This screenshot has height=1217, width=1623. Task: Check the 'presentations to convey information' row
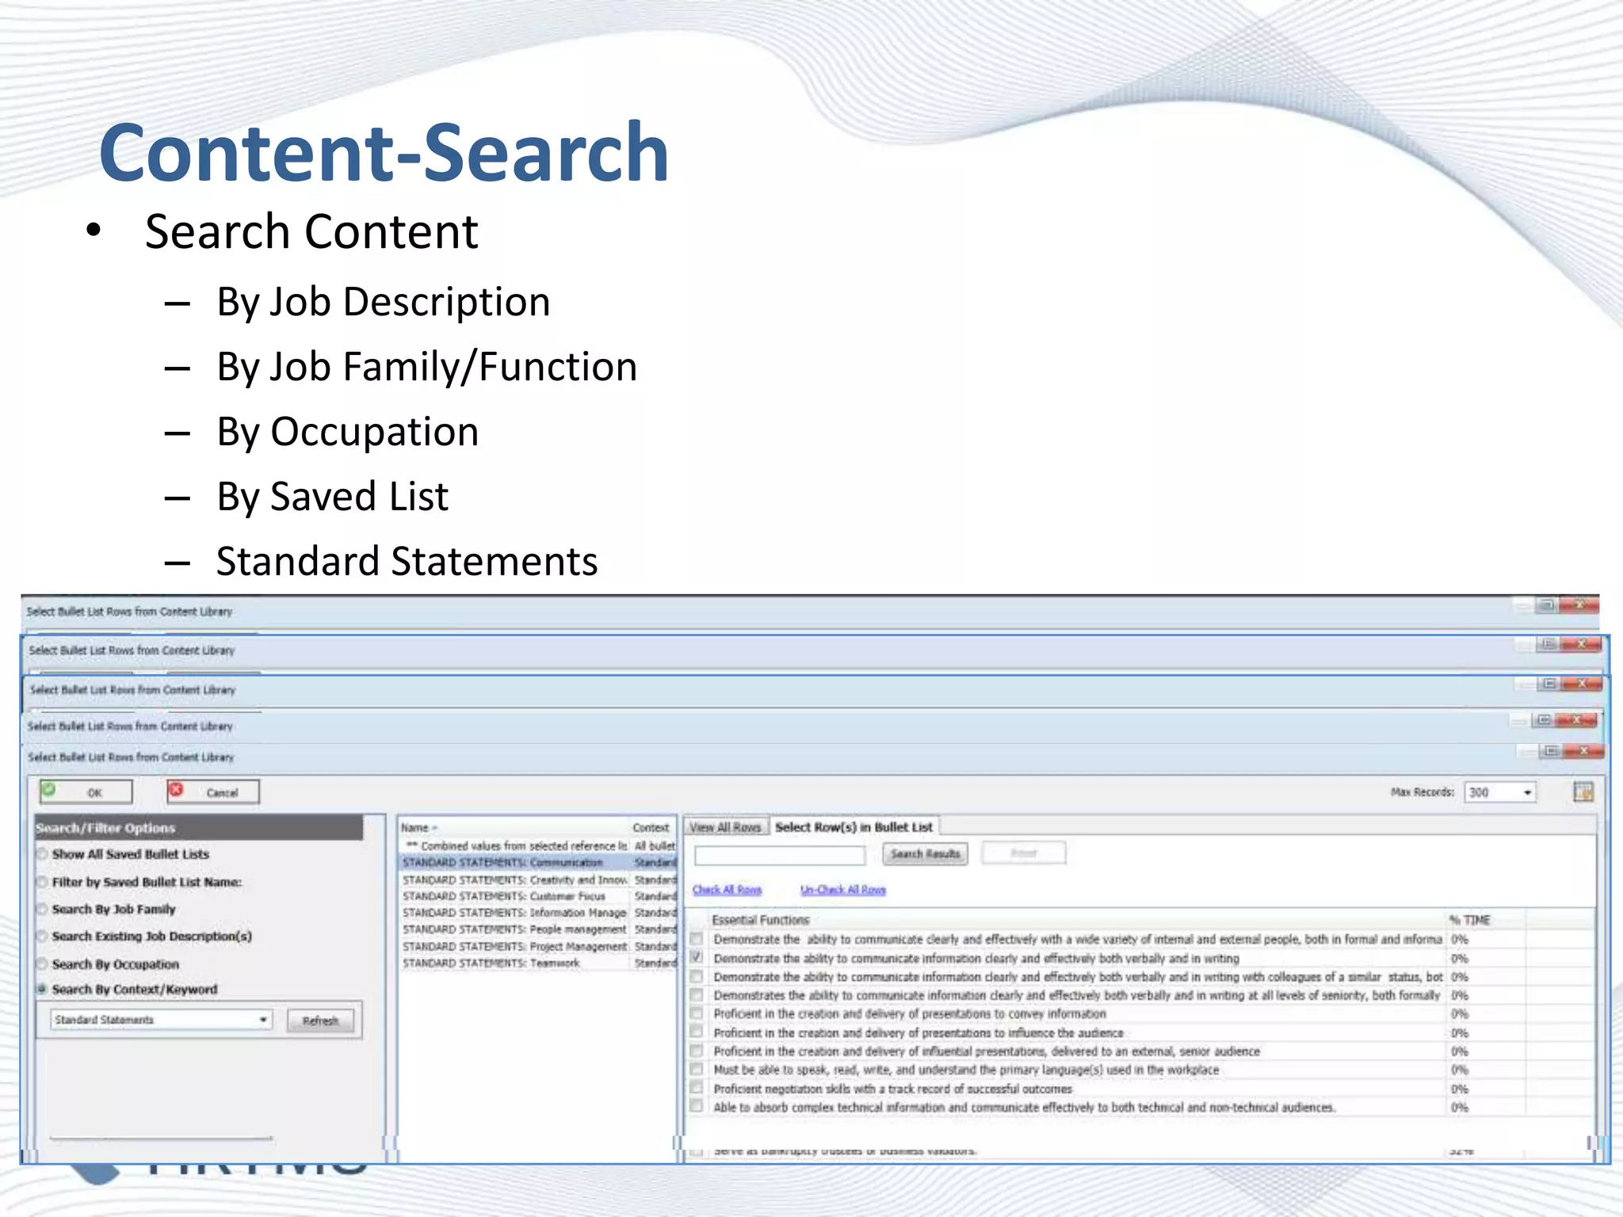697,1013
